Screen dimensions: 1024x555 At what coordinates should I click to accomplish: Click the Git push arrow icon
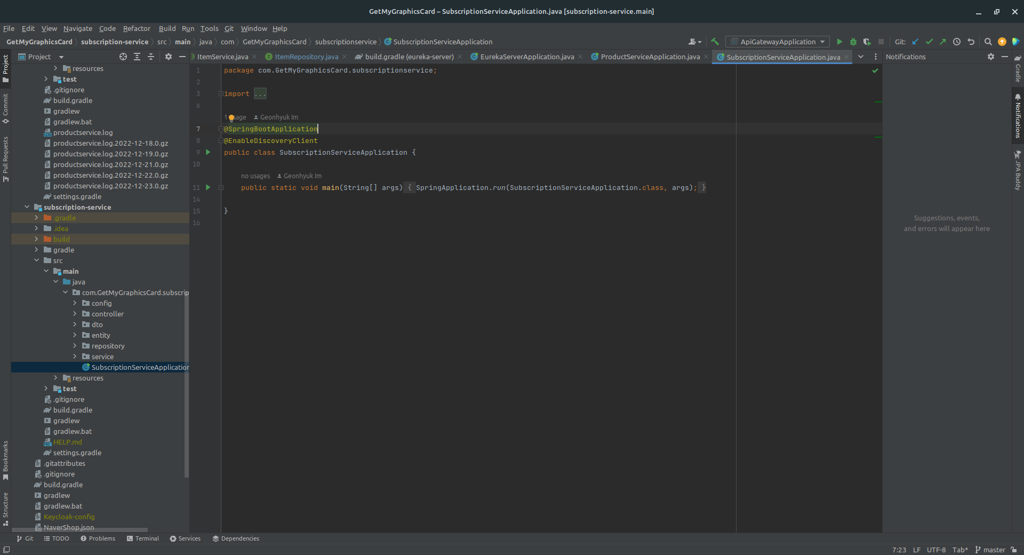point(943,42)
